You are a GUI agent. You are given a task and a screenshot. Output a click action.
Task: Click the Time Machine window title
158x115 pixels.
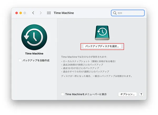click(64, 13)
